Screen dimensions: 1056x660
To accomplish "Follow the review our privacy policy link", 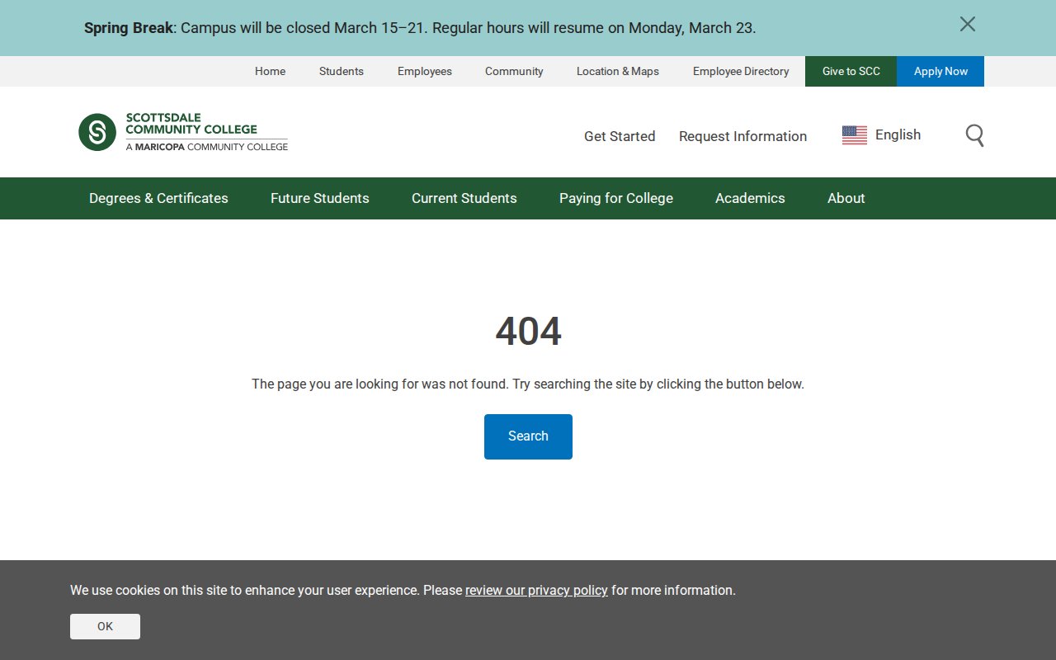I will 536,591.
